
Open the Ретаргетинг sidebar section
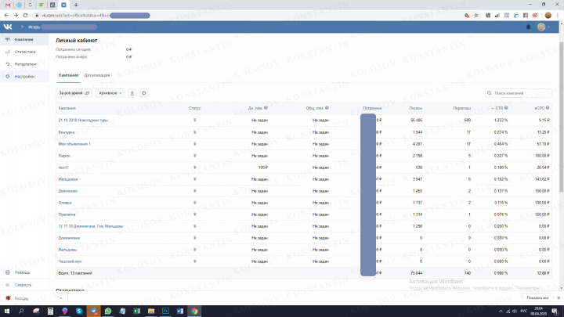pos(24,64)
